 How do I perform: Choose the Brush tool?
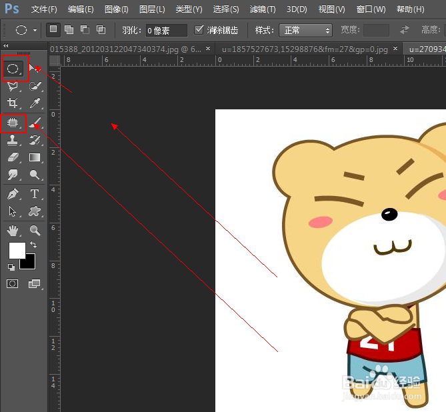35,123
